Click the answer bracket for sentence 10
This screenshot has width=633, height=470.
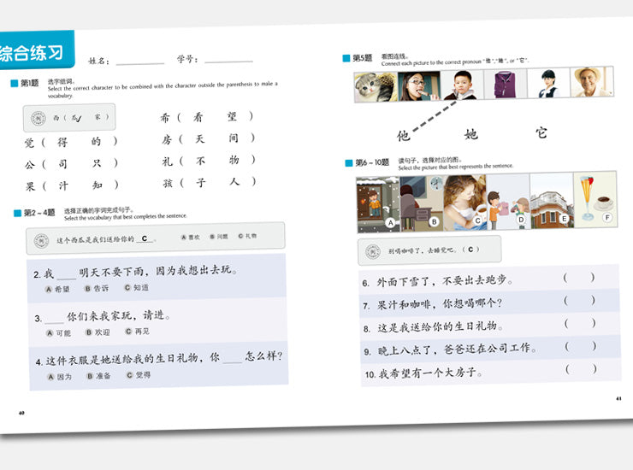pos(581,369)
